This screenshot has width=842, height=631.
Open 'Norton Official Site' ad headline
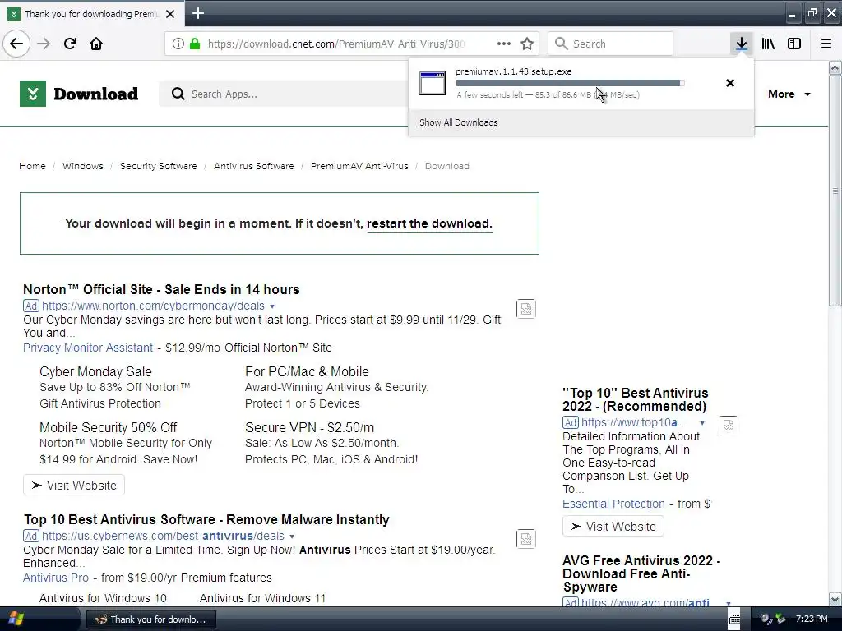pyautogui.click(x=161, y=290)
